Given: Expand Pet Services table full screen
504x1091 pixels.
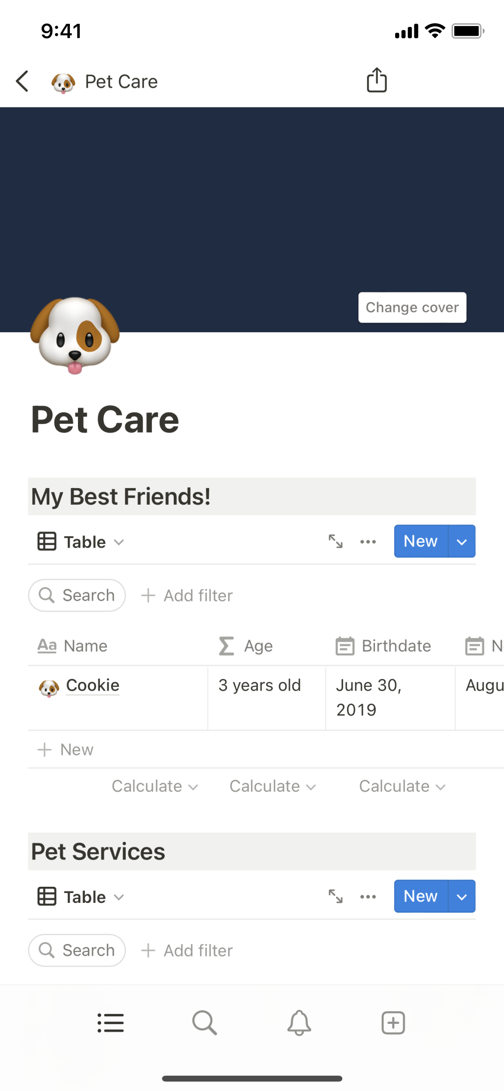Looking at the screenshot, I should click(336, 897).
